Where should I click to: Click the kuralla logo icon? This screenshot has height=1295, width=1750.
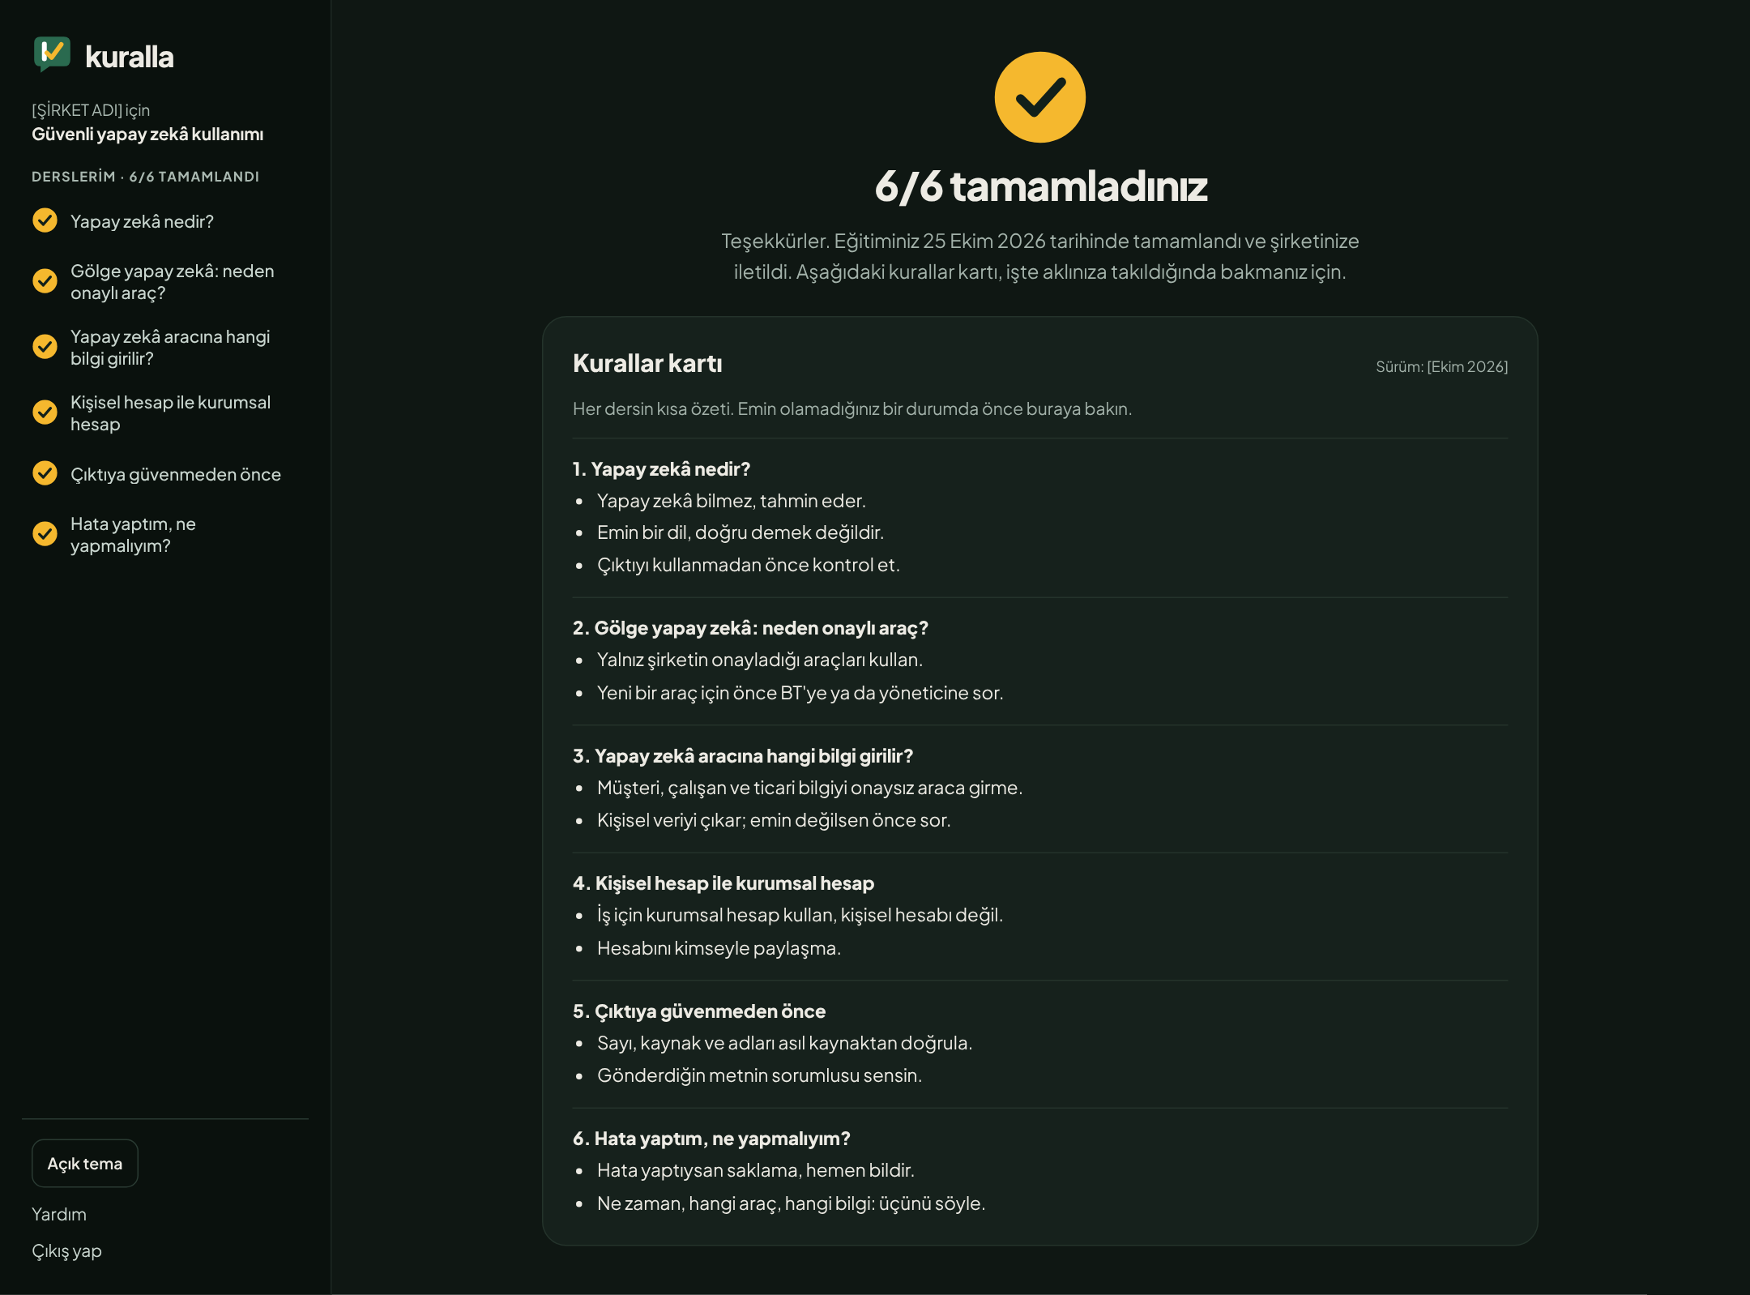pyautogui.click(x=52, y=54)
